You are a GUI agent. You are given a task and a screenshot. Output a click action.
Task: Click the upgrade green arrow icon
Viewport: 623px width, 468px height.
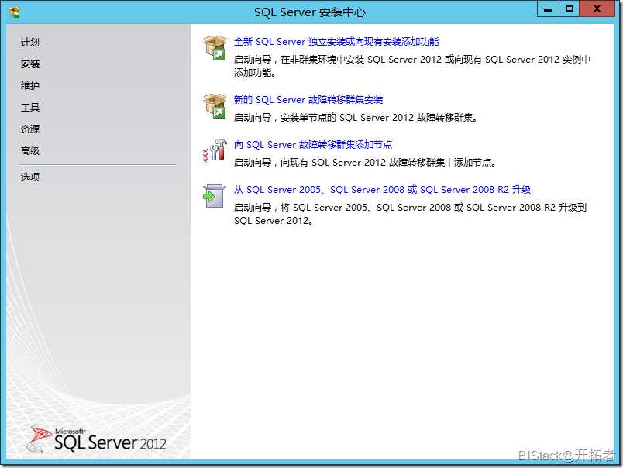(x=214, y=196)
